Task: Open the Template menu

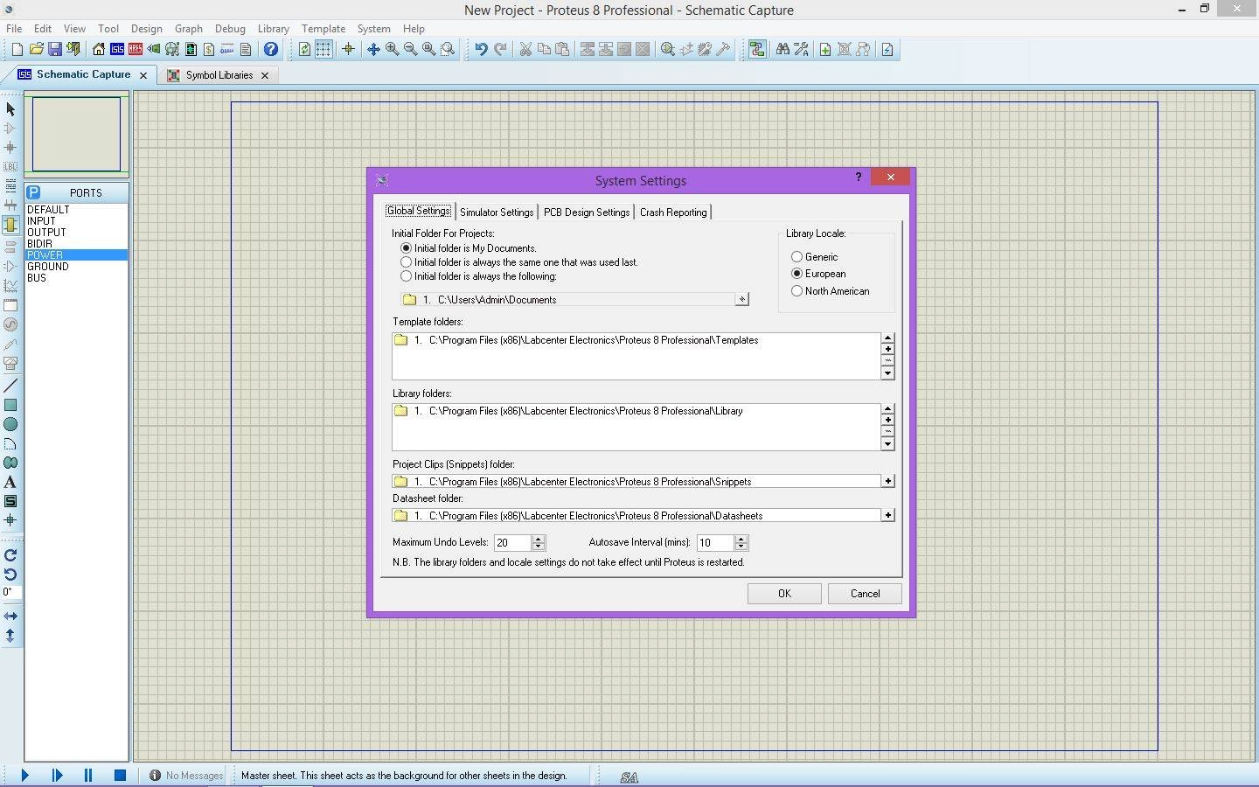Action: [323, 29]
